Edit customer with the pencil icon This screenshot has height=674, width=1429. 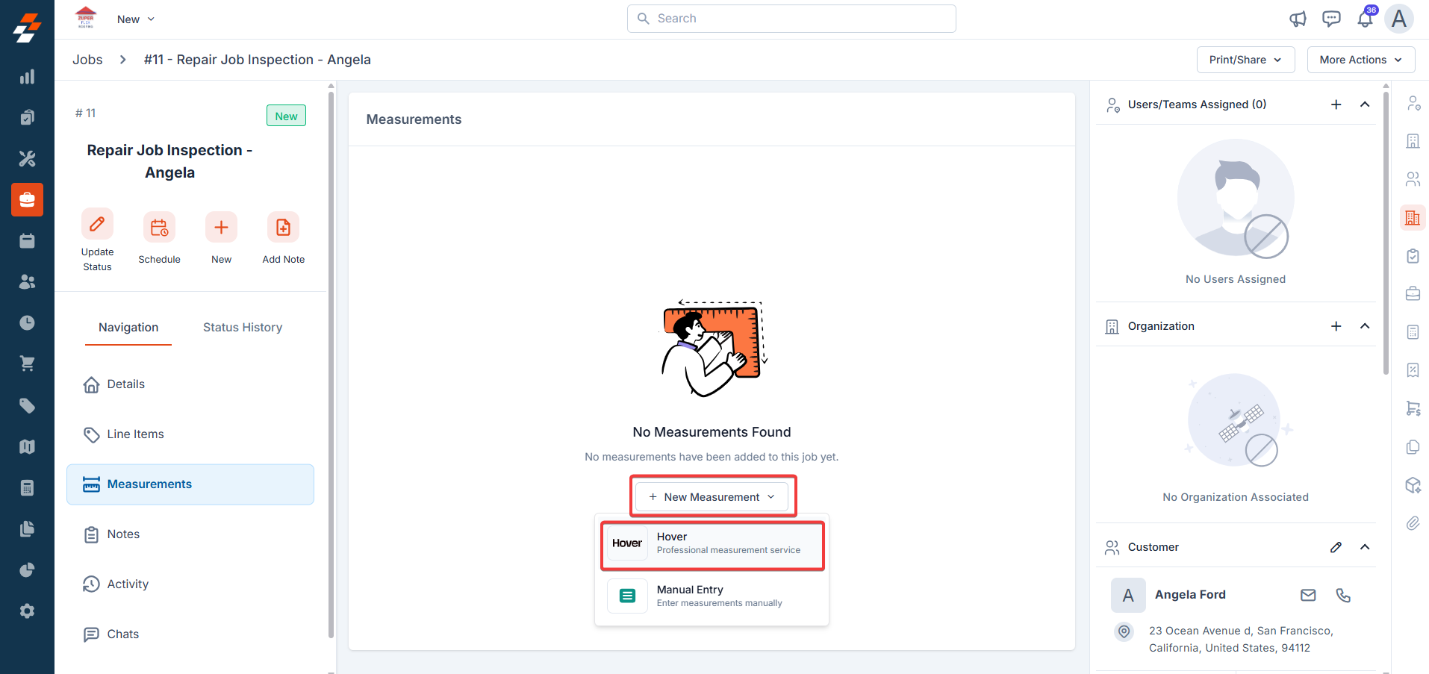click(x=1336, y=547)
